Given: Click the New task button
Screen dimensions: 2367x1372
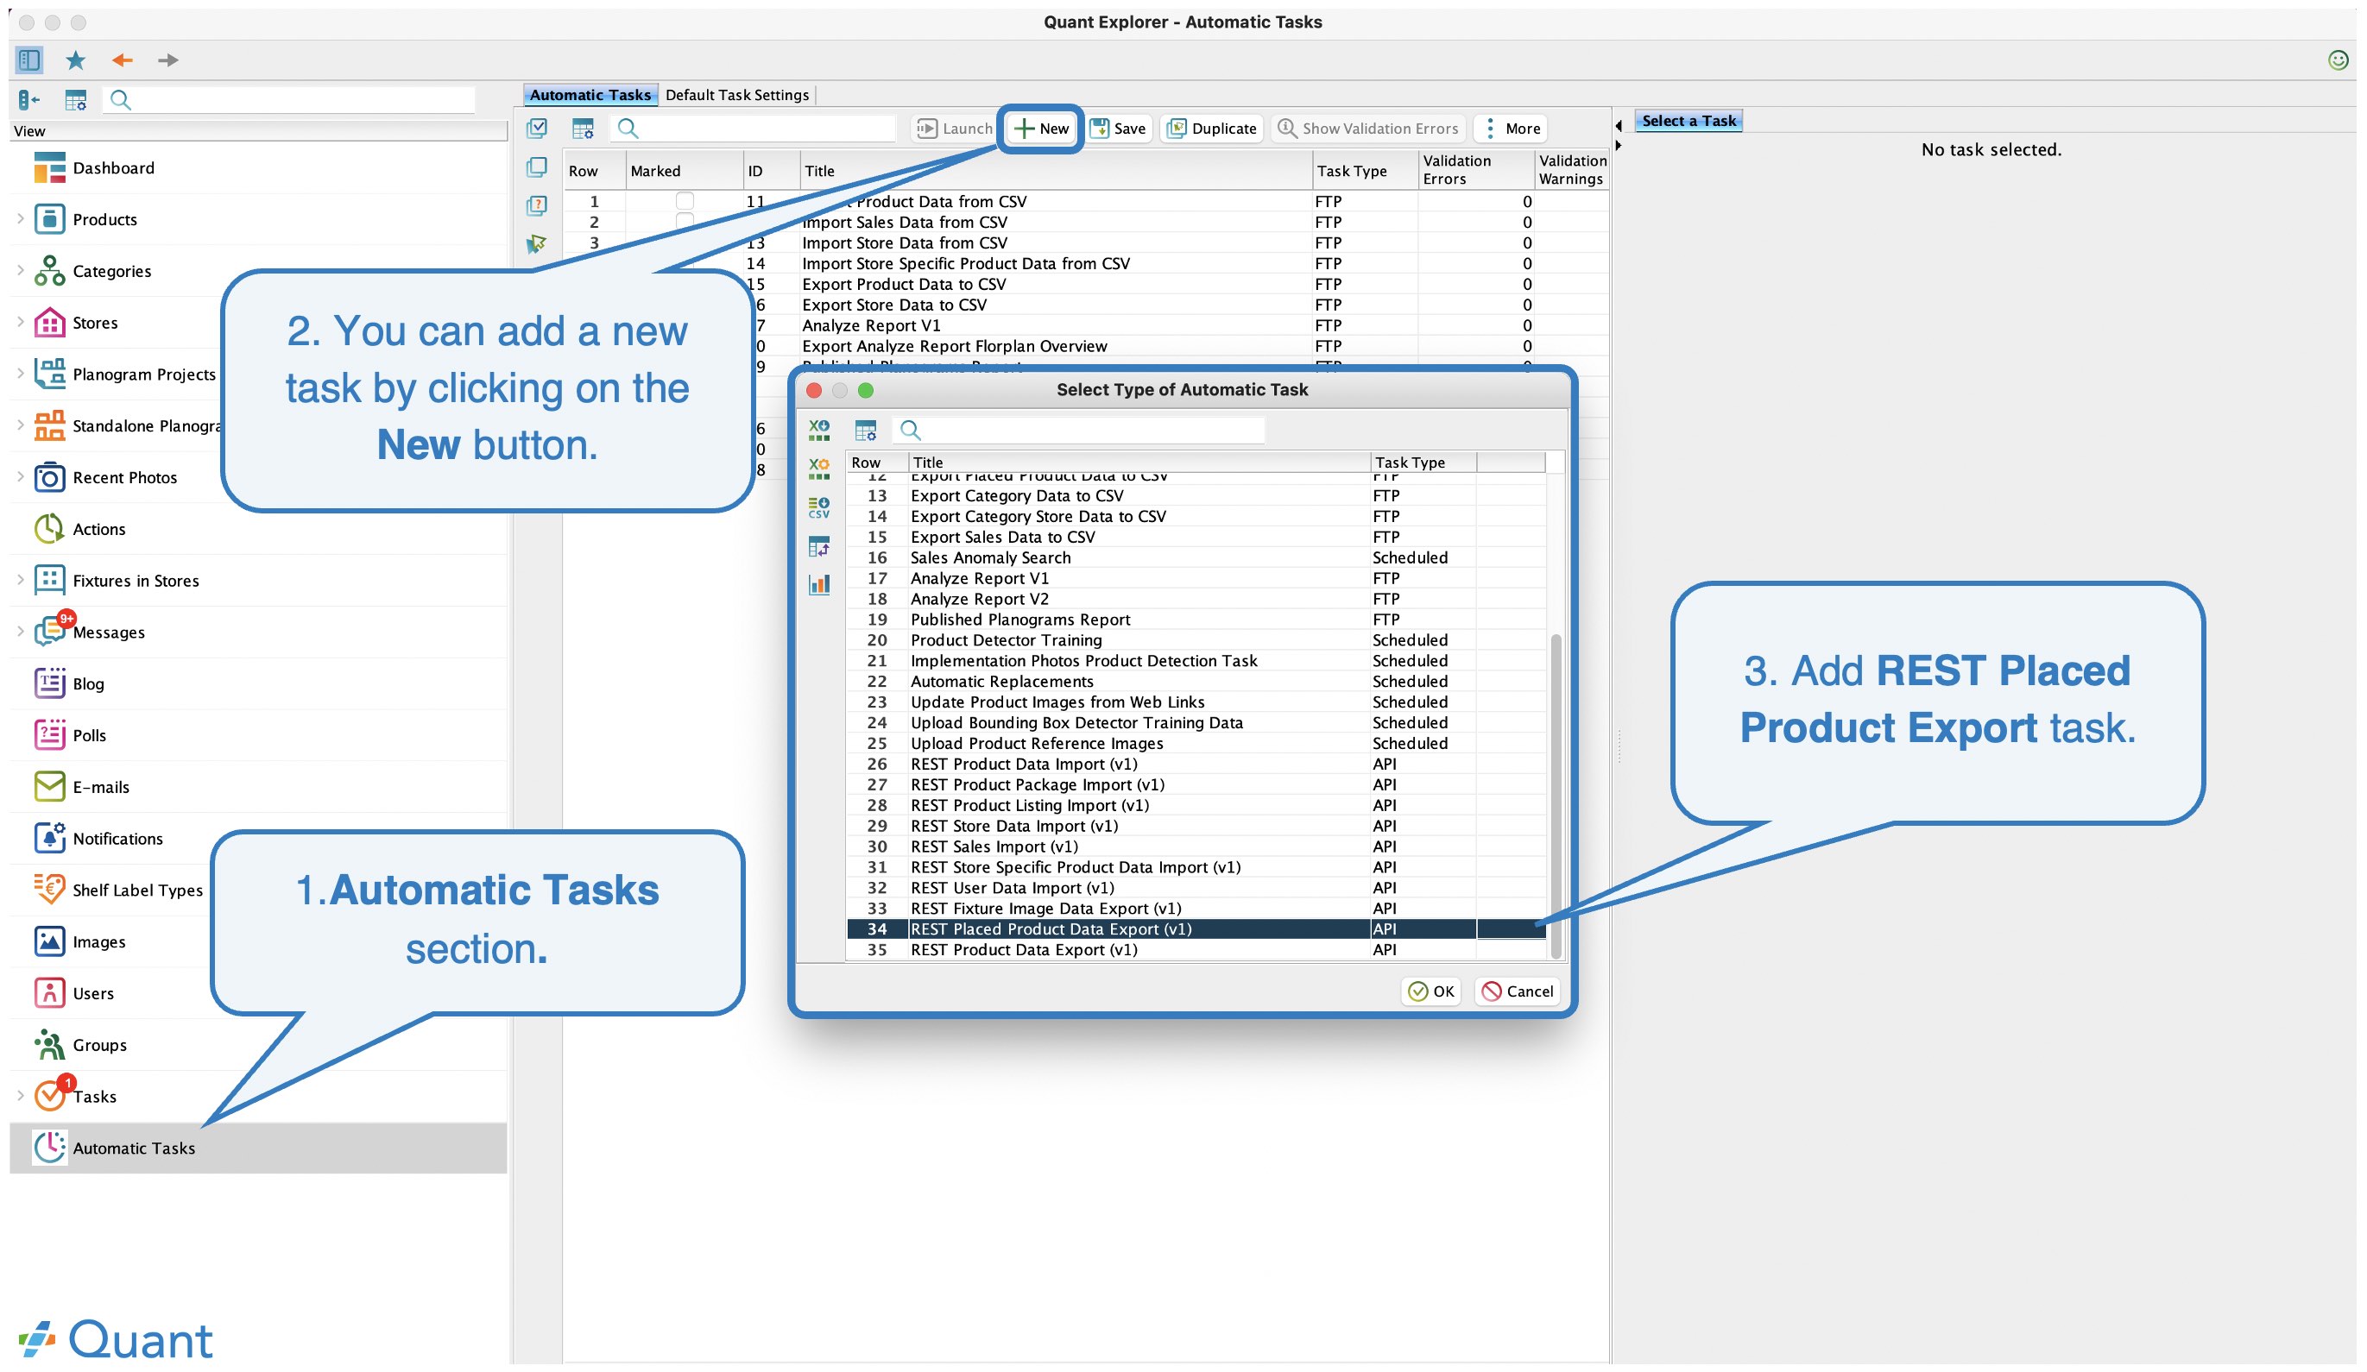Looking at the screenshot, I should 1042,129.
